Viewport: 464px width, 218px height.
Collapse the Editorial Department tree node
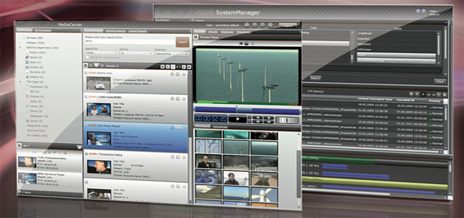pyautogui.click(x=20, y=47)
